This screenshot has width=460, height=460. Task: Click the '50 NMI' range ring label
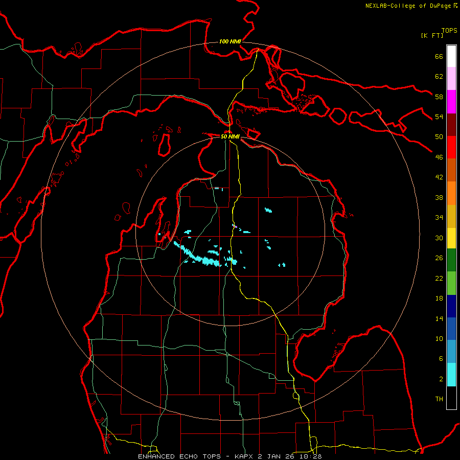[230, 136]
